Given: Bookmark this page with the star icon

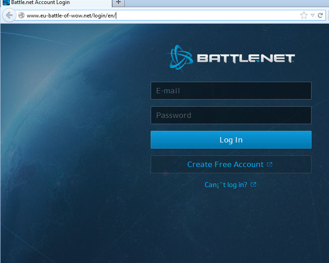Looking at the screenshot, I should point(304,15).
